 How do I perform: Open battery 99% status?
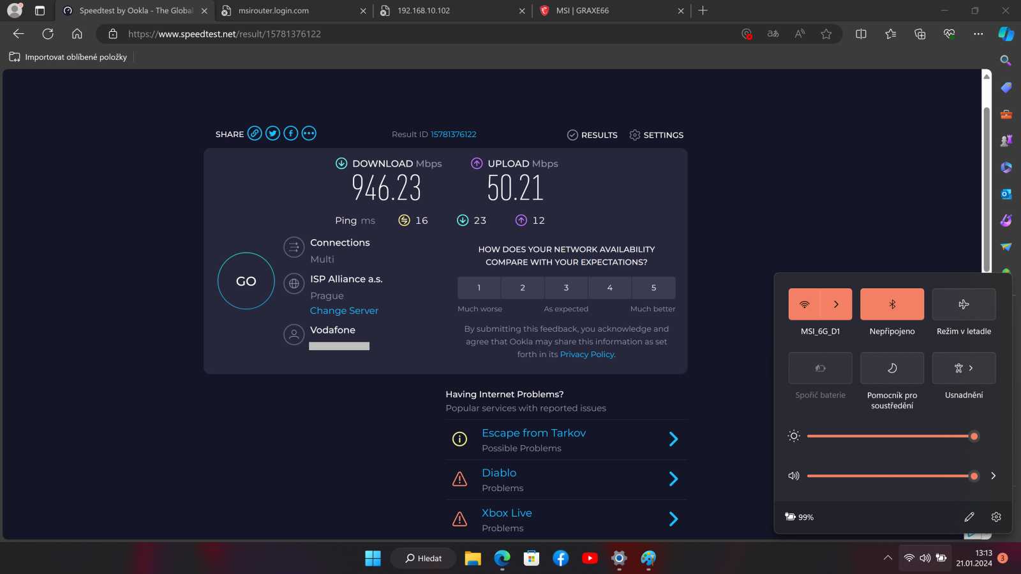(x=800, y=517)
